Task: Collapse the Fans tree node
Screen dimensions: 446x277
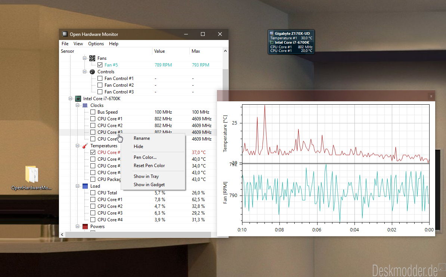Action: point(84,58)
